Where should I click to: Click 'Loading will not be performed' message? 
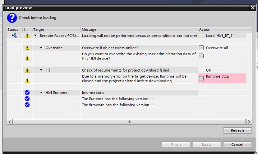(x=139, y=35)
